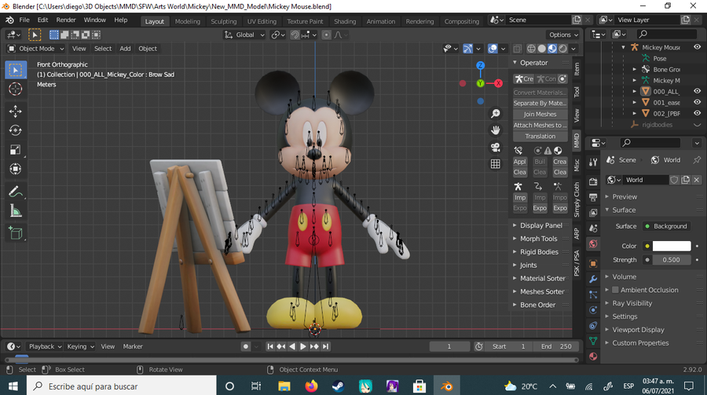The image size is (707, 395).
Task: Select the Annotate tool
Action: (16, 192)
